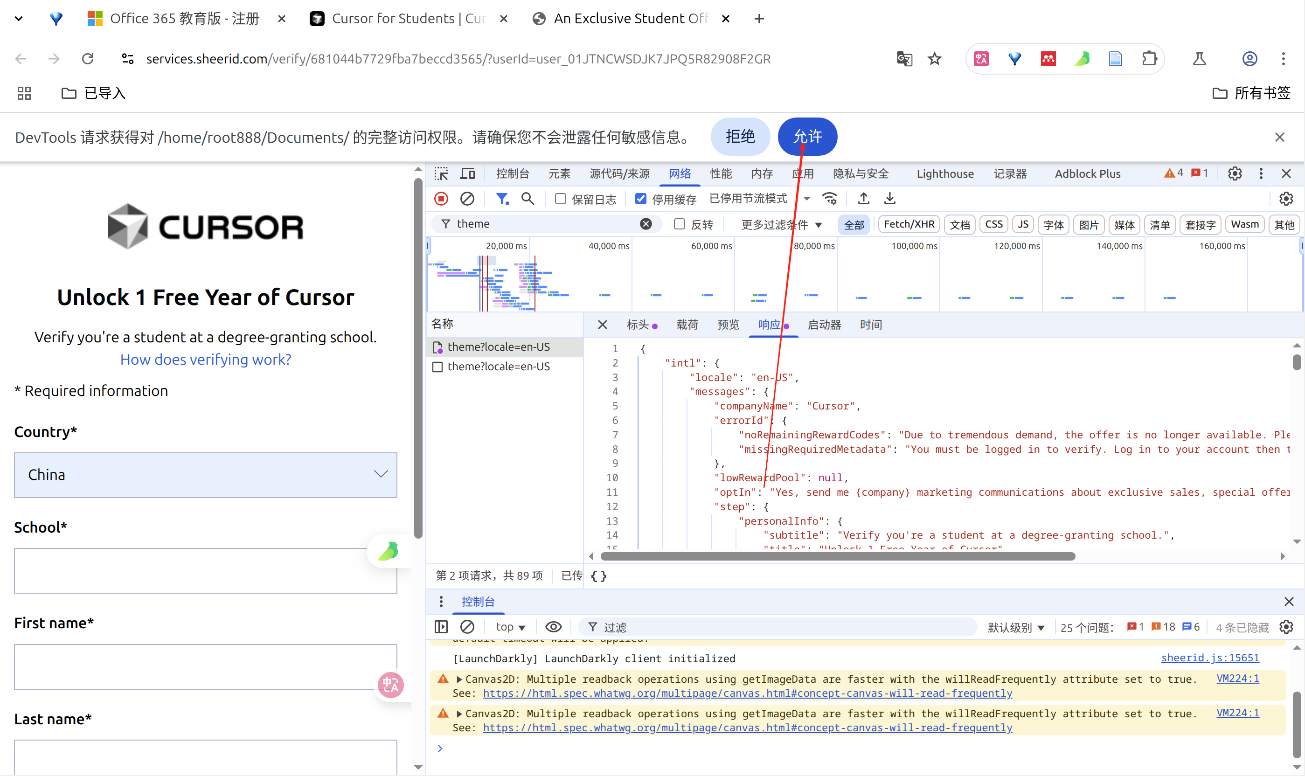The height and width of the screenshot is (776, 1305).
Task: Open console drawer three-dot menu
Action: click(x=441, y=602)
